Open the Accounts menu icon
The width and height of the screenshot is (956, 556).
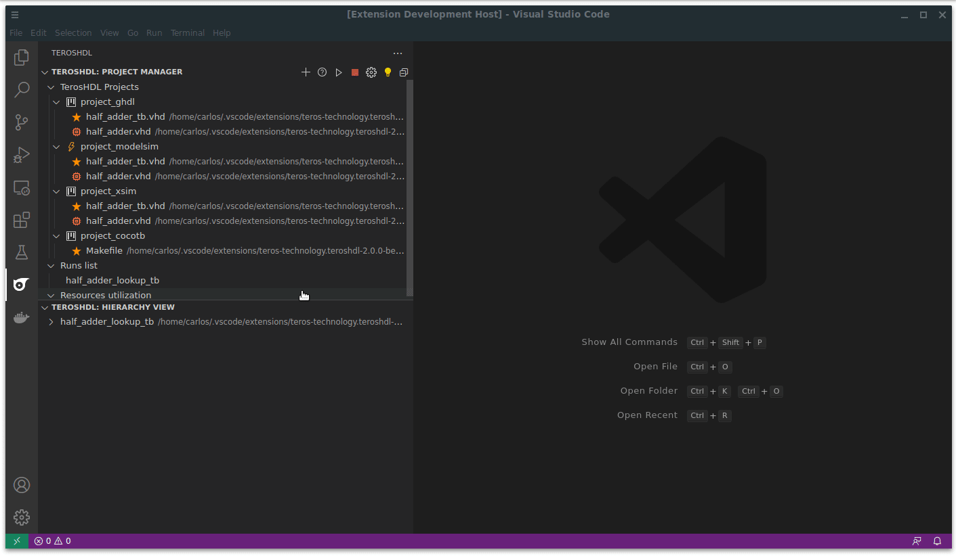click(x=22, y=485)
